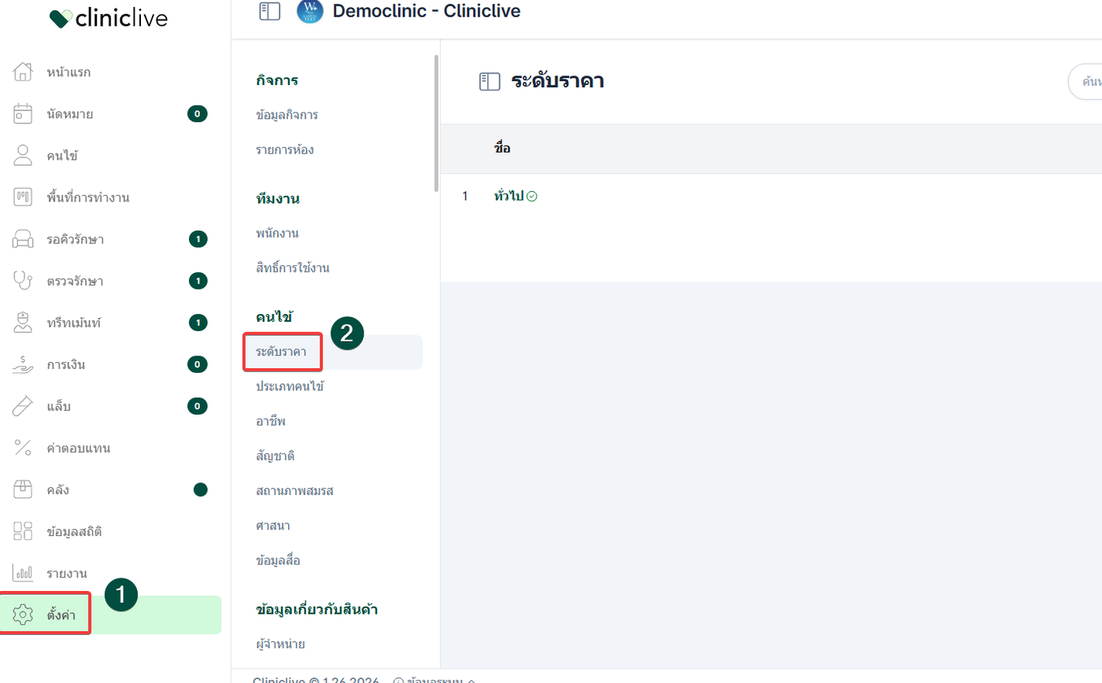Click the Democlinic round avatar logo
The height and width of the screenshot is (683, 1102).
click(x=309, y=11)
